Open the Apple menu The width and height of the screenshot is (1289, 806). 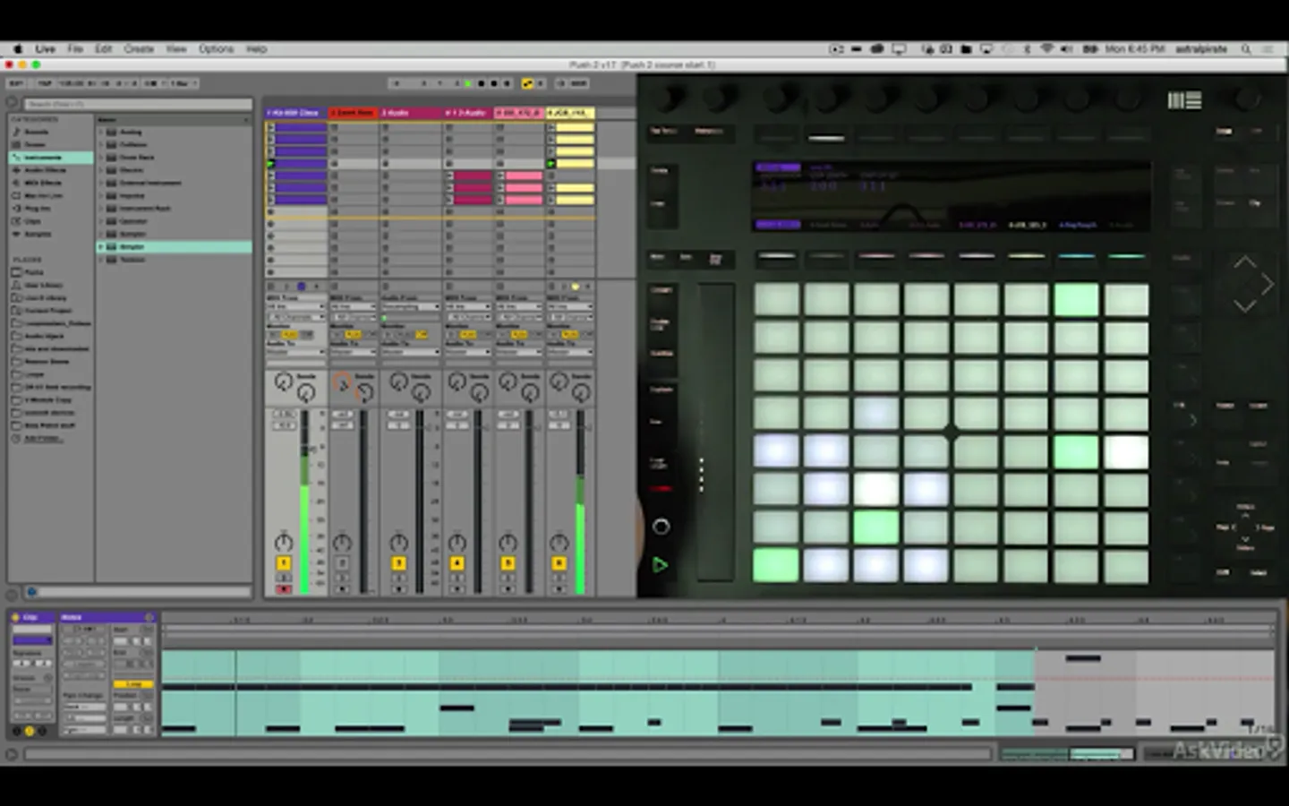click(x=17, y=49)
